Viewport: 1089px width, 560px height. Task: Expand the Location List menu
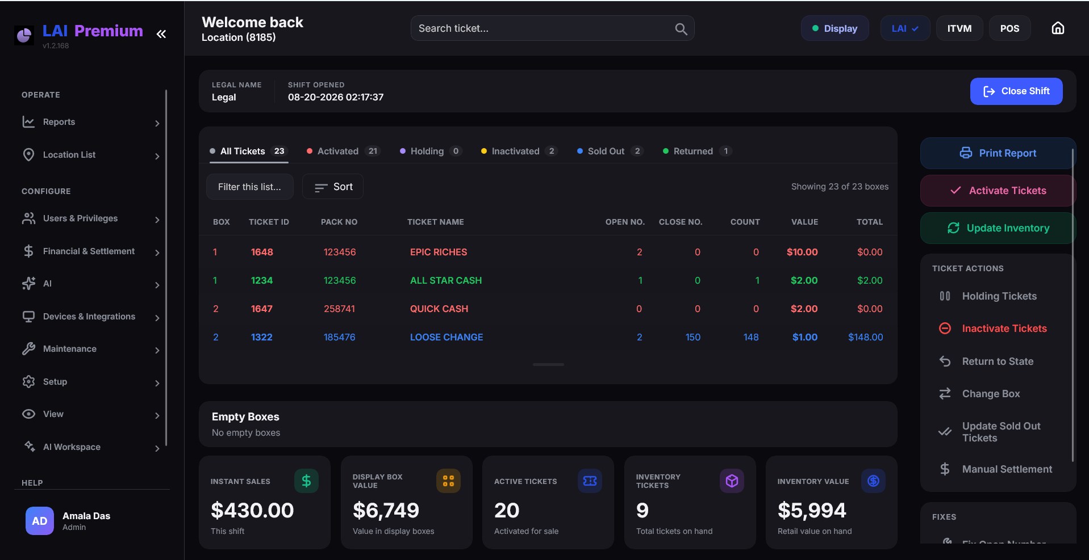coord(91,155)
